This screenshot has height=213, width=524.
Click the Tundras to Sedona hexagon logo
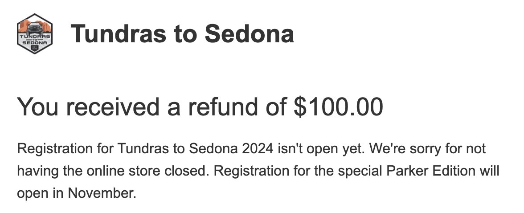[x=34, y=34]
